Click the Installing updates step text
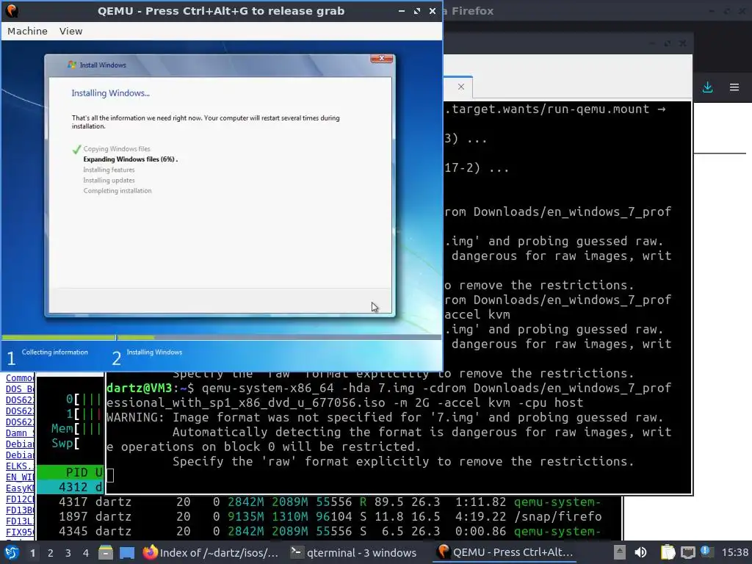The height and width of the screenshot is (564, 752). tap(109, 181)
